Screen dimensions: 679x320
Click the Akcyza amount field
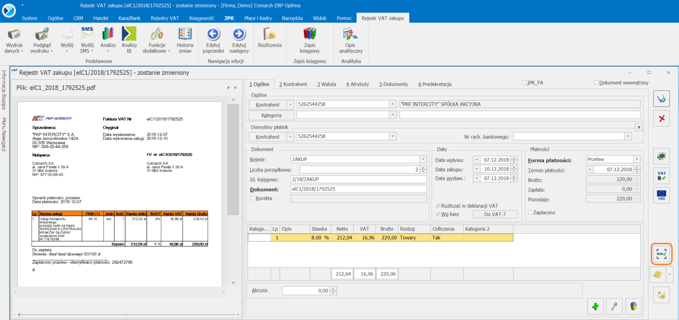306,290
